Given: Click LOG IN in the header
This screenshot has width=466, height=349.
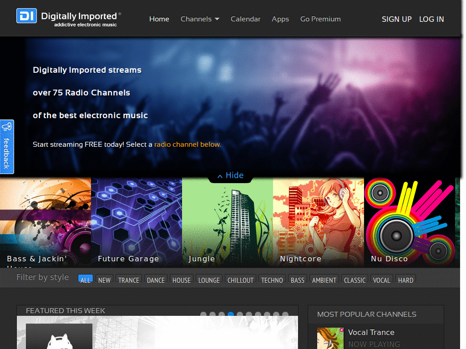Looking at the screenshot, I should (x=431, y=19).
